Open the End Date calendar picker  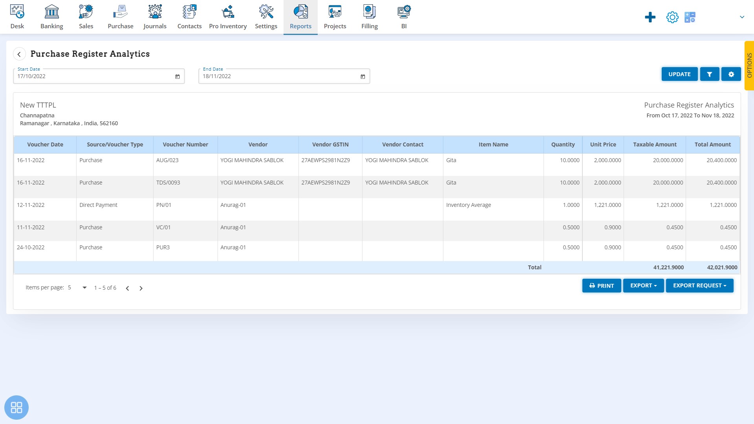[x=363, y=77]
